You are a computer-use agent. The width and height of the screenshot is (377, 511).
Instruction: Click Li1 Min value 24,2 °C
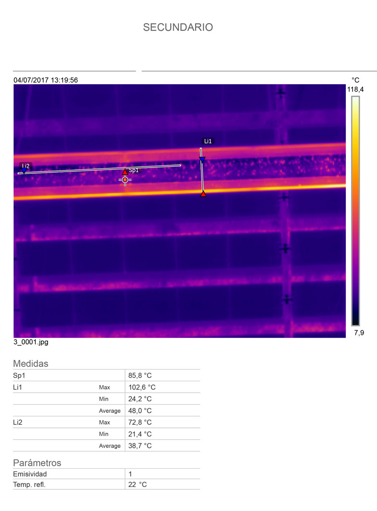click(x=139, y=399)
